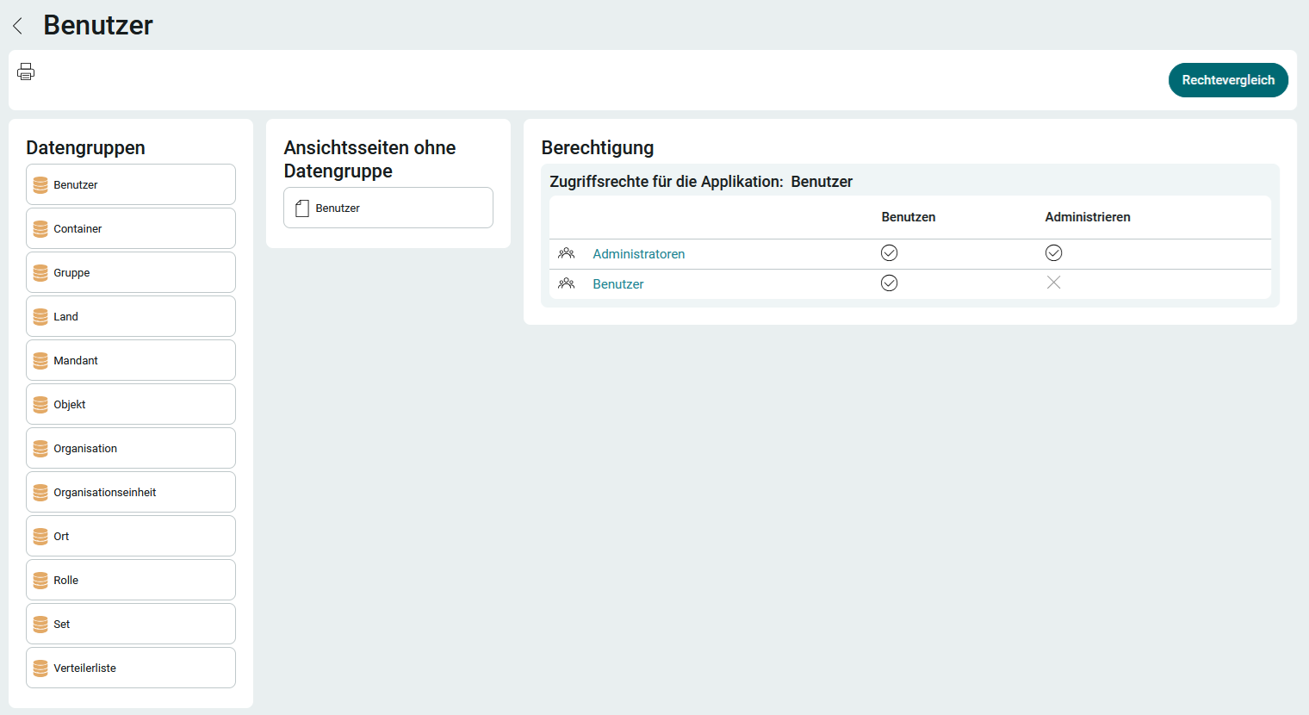
Task: Select the Ort data group label
Action: coord(61,537)
